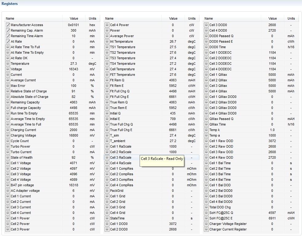Select the True Full Chg Q label

(121, 124)
